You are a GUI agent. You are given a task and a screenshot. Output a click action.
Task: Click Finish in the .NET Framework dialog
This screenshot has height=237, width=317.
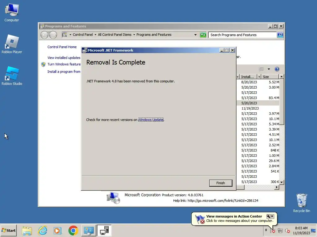point(220,183)
